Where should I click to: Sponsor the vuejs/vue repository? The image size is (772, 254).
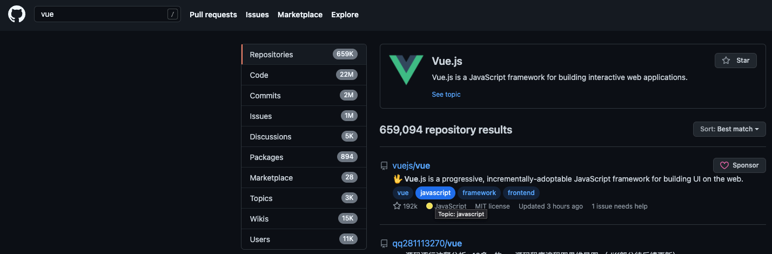tap(739, 165)
